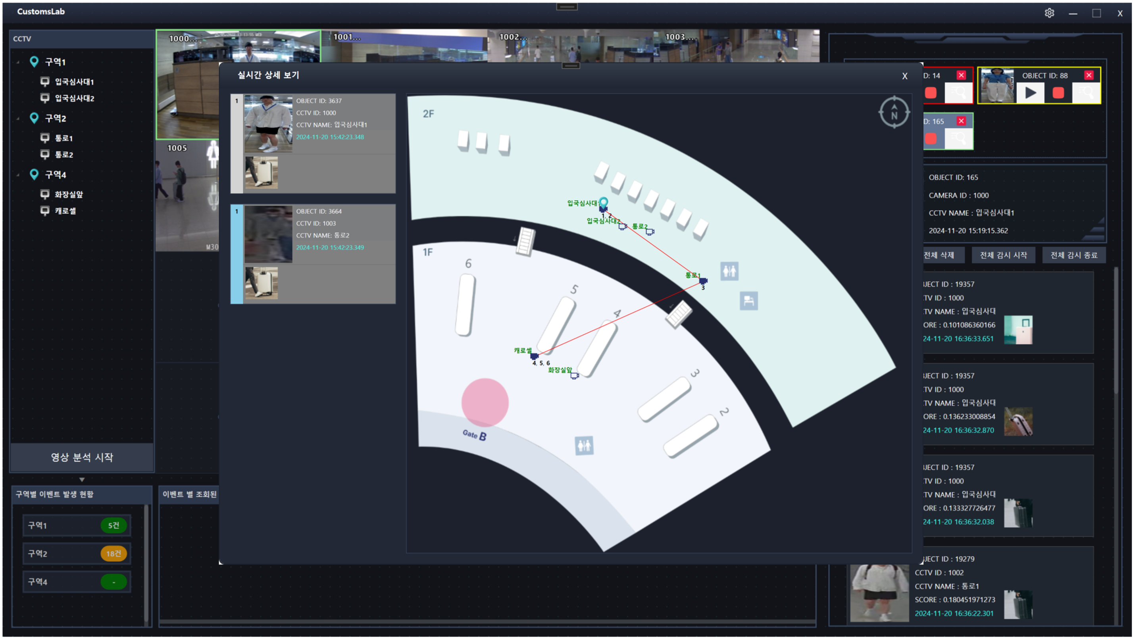Collapse the 구역2 tree node arrow

pos(18,119)
